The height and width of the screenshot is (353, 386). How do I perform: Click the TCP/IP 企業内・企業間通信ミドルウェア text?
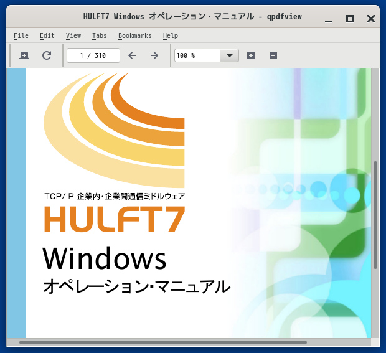tap(115, 197)
